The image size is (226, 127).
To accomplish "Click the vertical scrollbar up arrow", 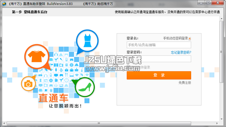I will coord(222,18).
